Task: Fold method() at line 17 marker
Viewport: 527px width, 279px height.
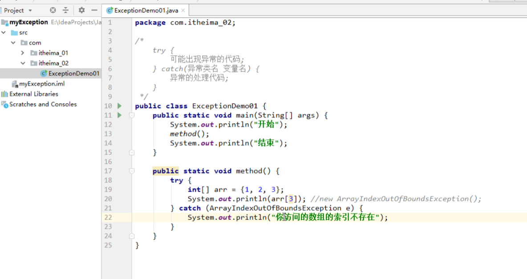Action: coord(132,171)
